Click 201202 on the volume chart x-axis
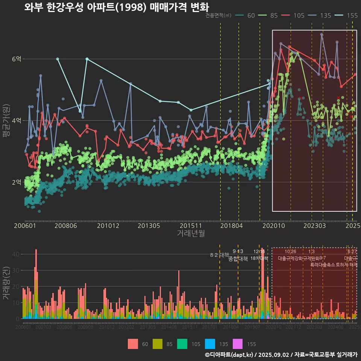 (x=126, y=327)
